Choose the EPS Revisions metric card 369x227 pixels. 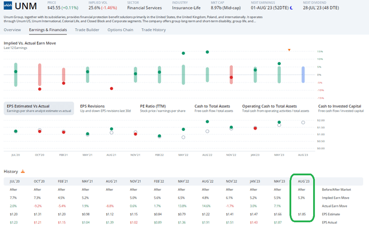tap(105, 108)
